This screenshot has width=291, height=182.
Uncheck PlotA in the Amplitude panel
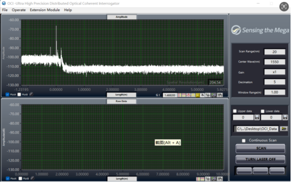pos(7,94)
